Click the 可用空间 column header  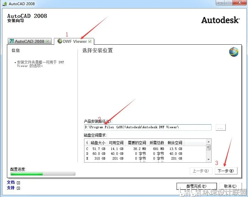click(x=116, y=143)
